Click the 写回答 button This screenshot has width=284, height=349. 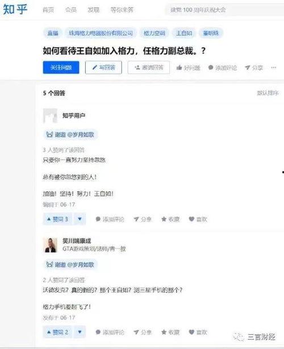(x=103, y=68)
